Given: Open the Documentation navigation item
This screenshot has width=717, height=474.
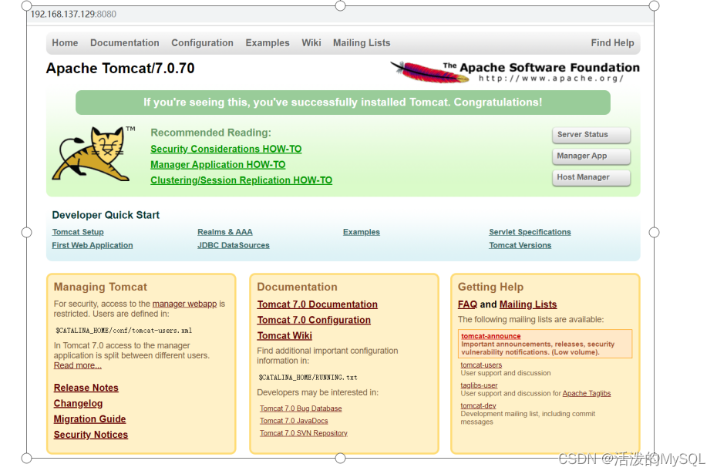Looking at the screenshot, I should coord(124,43).
